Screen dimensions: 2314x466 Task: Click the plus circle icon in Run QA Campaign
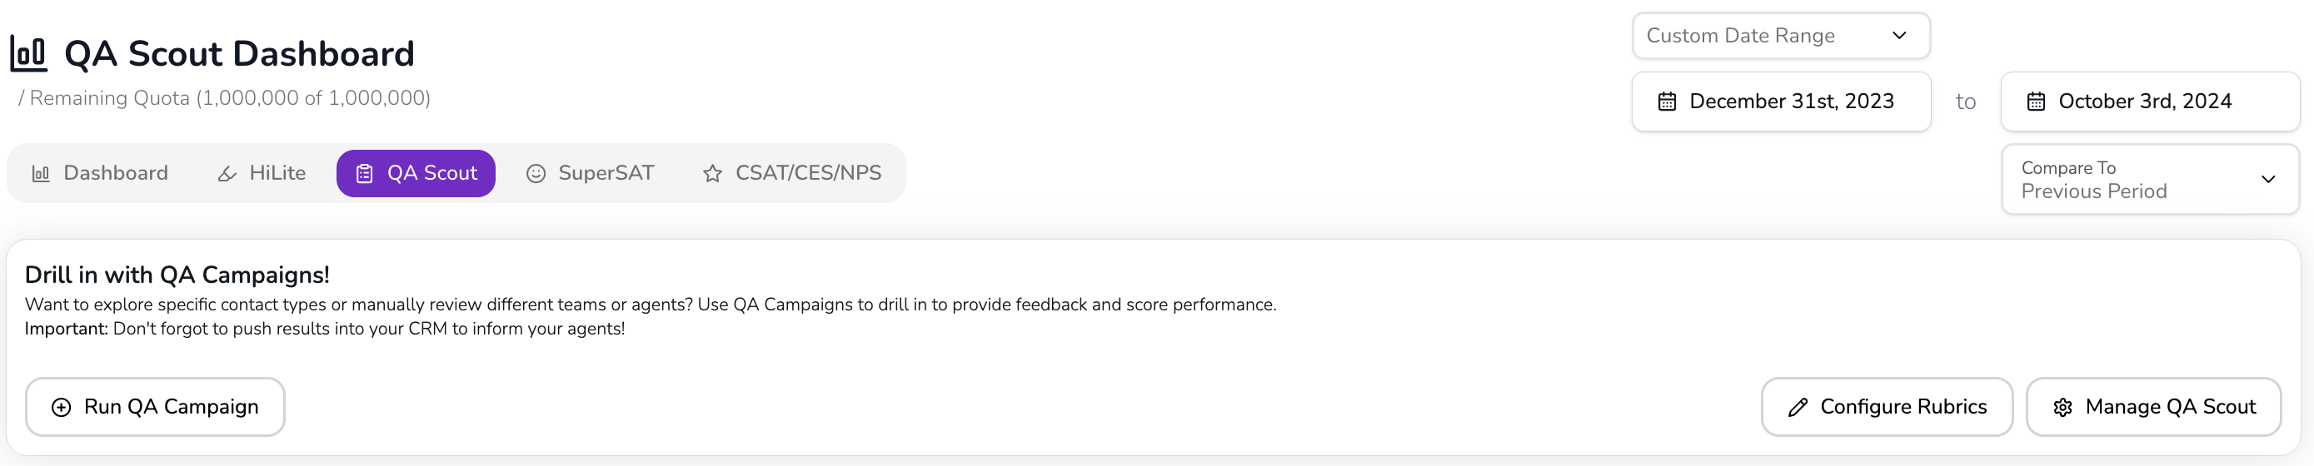click(61, 408)
